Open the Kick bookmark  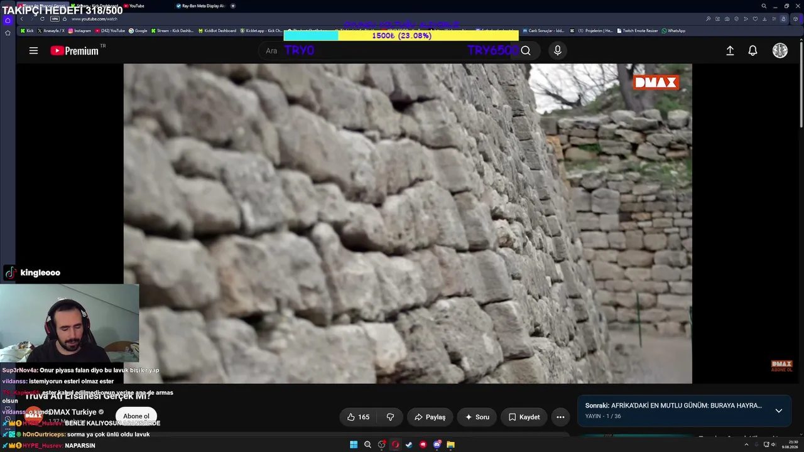pyautogui.click(x=27, y=31)
